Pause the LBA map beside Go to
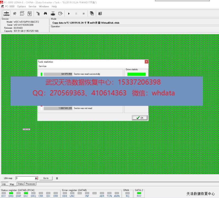Screen dimensions: 219x198 [x=57, y=178]
